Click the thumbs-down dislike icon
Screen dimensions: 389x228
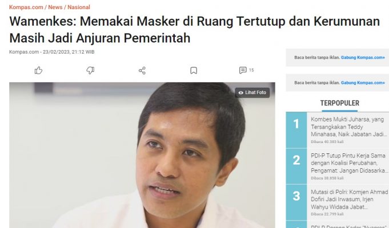pyautogui.click(x=90, y=71)
